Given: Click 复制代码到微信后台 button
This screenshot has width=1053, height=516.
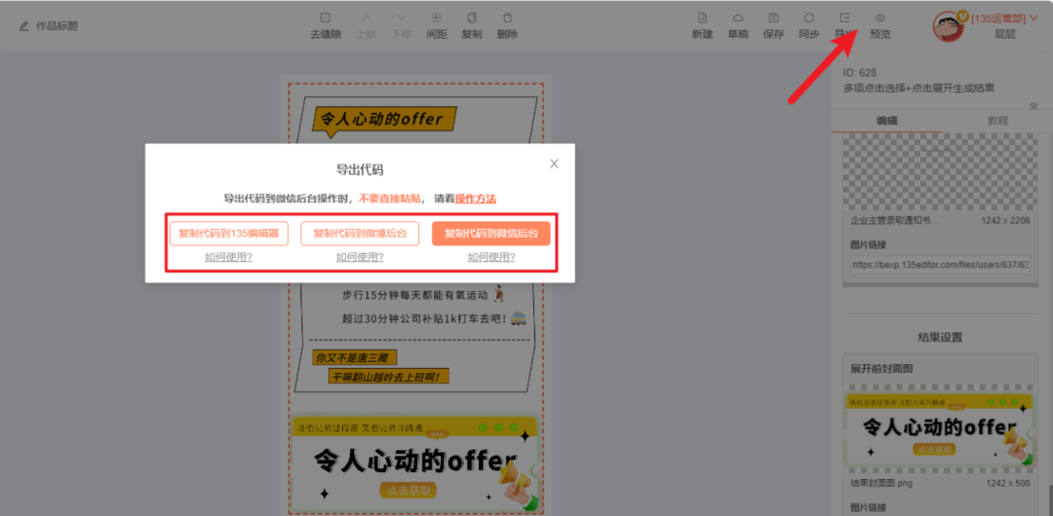Looking at the screenshot, I should tap(491, 234).
